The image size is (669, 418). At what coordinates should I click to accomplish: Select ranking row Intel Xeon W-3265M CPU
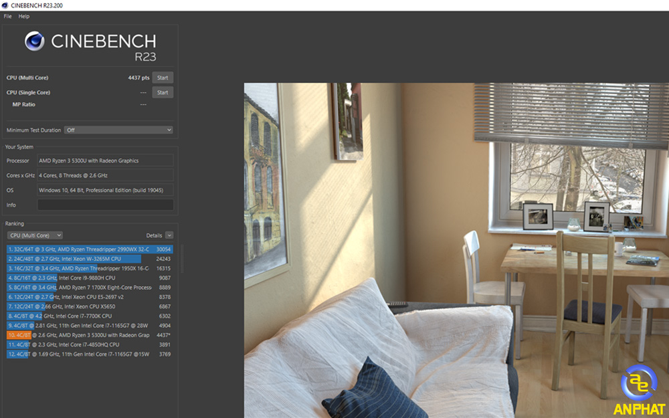point(90,259)
